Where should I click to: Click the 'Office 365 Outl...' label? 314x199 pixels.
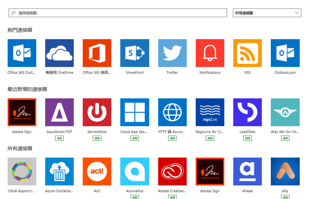point(21,72)
